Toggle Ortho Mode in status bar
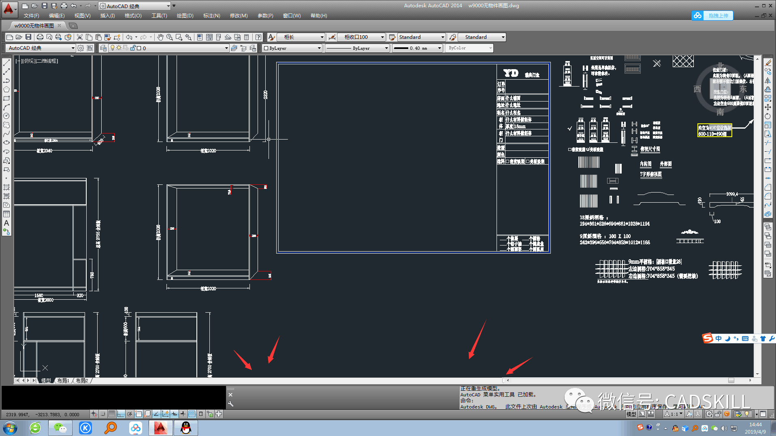This screenshot has width=776, height=436. (x=121, y=414)
